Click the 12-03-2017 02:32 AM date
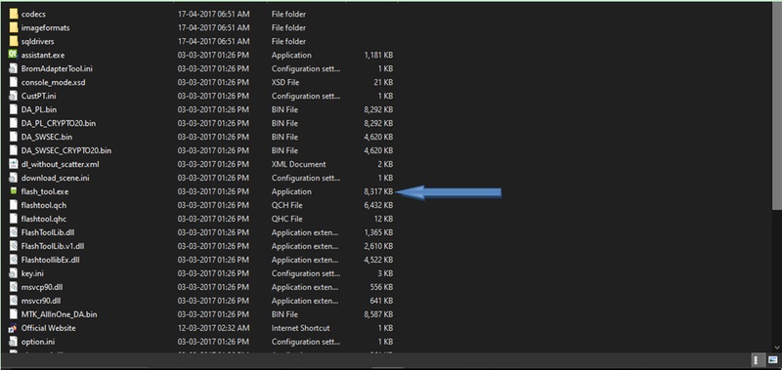The image size is (782, 370). coord(213,328)
